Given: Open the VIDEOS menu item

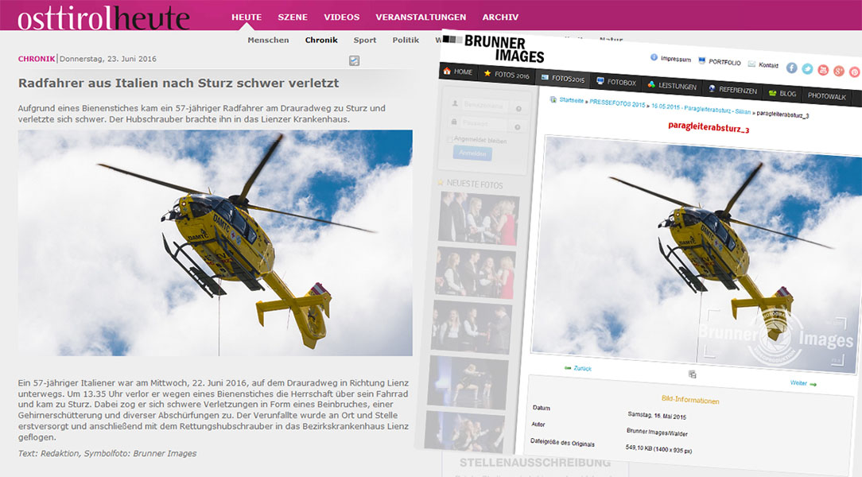Looking at the screenshot, I should (341, 17).
